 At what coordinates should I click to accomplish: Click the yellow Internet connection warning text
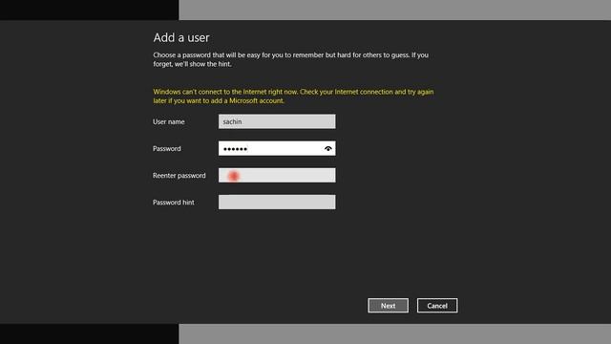pos(293,97)
